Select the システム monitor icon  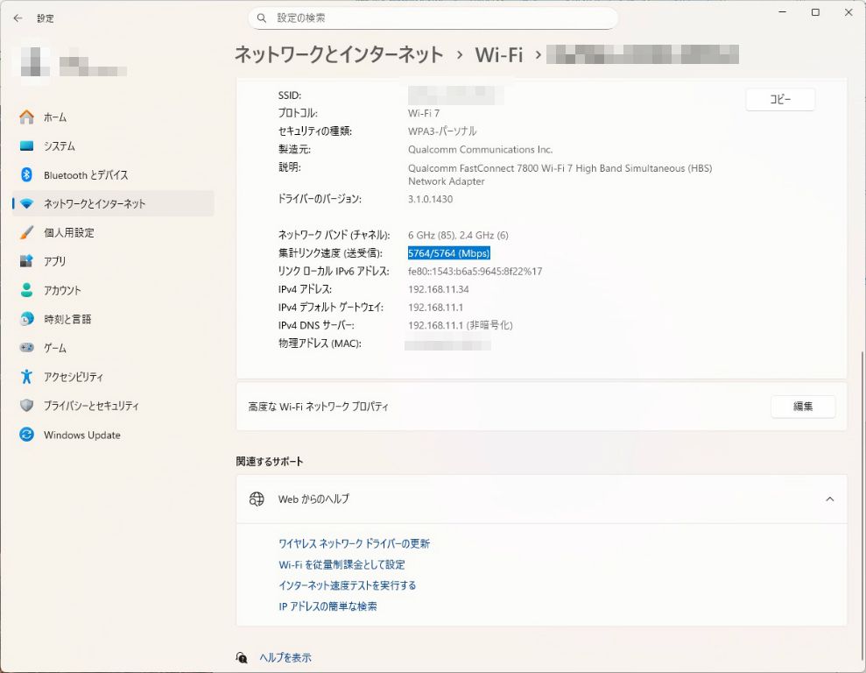[x=27, y=146]
